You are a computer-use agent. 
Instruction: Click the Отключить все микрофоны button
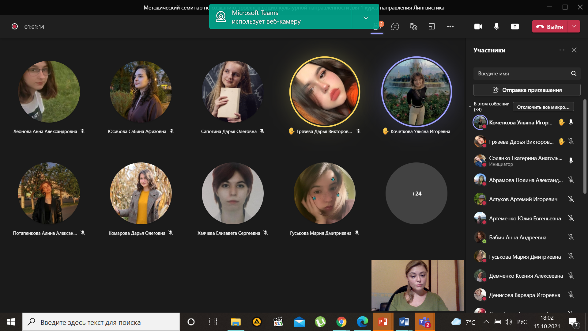(x=543, y=107)
